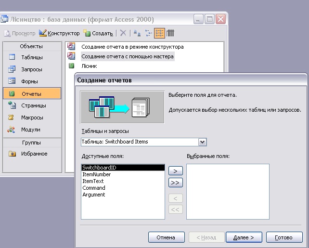Open the Таблицы и запросы dropdown arrow
This screenshot has height=248, width=309.
(202, 142)
